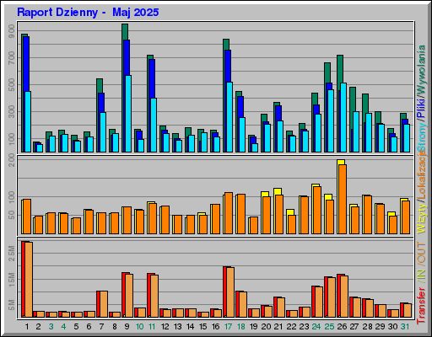Image resolution: width=432 pixels, height=337 pixels.
Task: Select day label 29 on the x-axis
Action: point(380,327)
